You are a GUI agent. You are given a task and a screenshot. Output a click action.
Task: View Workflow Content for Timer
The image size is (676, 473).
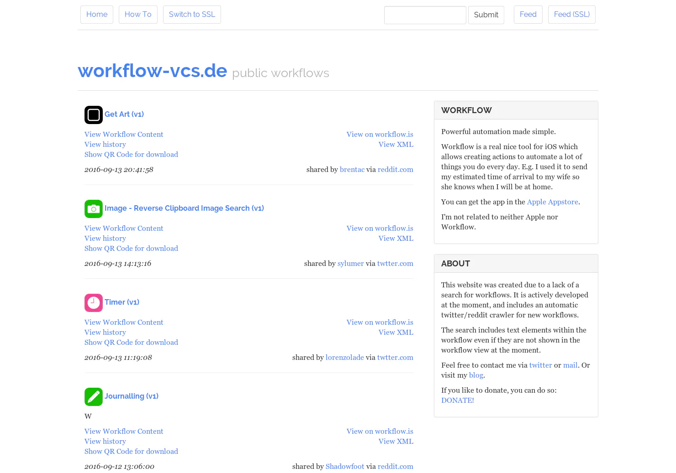(124, 322)
